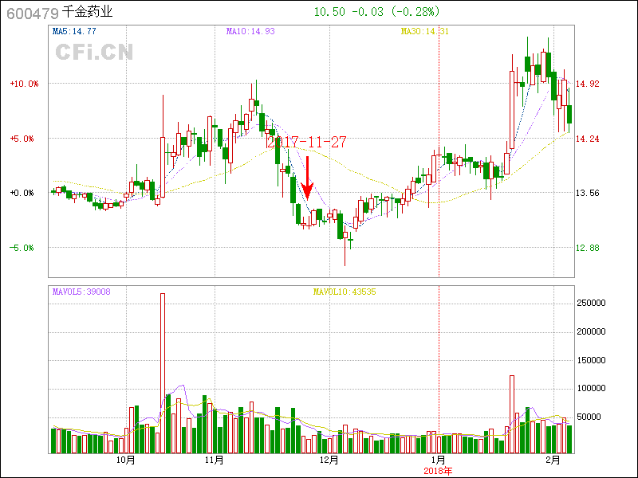The width and height of the screenshot is (638, 478).
Task: Click the +10.0% percentage axis label
Action: pos(23,84)
